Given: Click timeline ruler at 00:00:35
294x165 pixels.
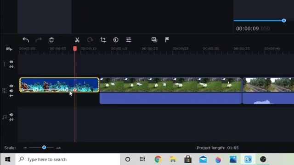Looking at the screenshot, I should coord(242,49).
